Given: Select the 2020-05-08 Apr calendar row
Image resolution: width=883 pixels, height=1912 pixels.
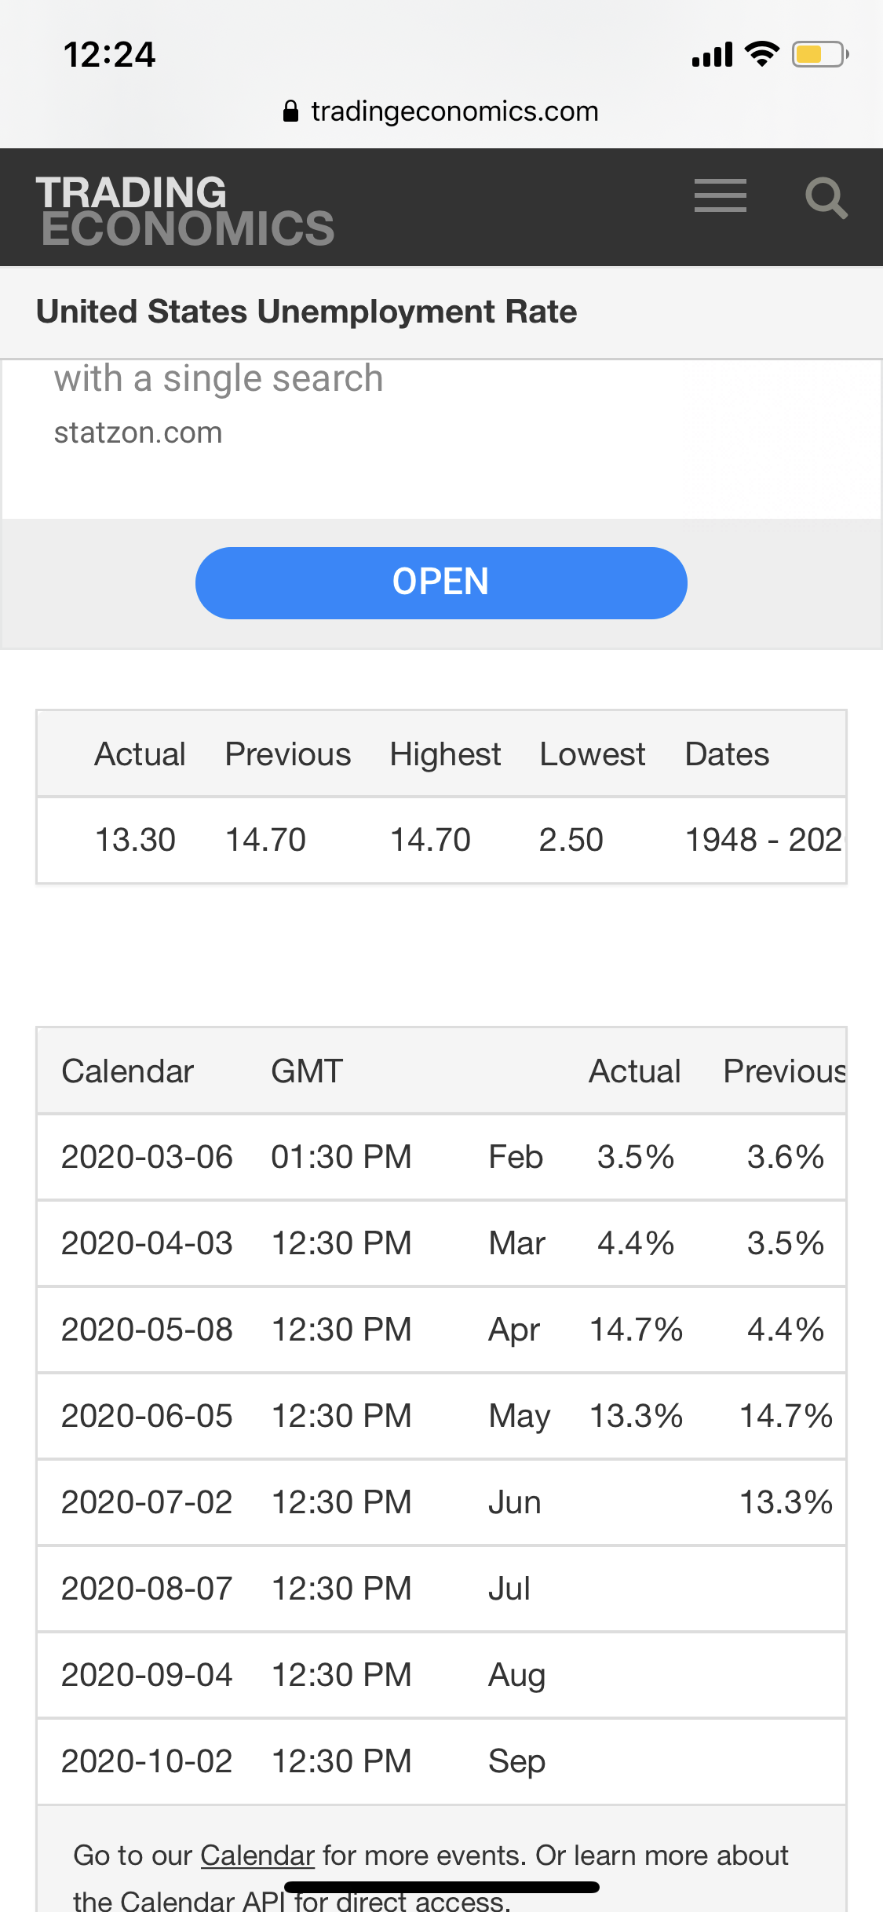Looking at the screenshot, I should 441,1330.
